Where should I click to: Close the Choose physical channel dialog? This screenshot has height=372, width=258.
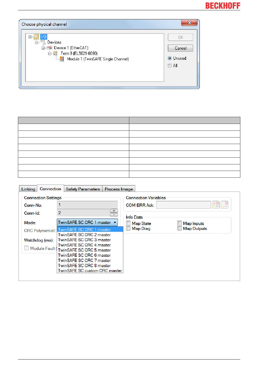click(x=190, y=23)
